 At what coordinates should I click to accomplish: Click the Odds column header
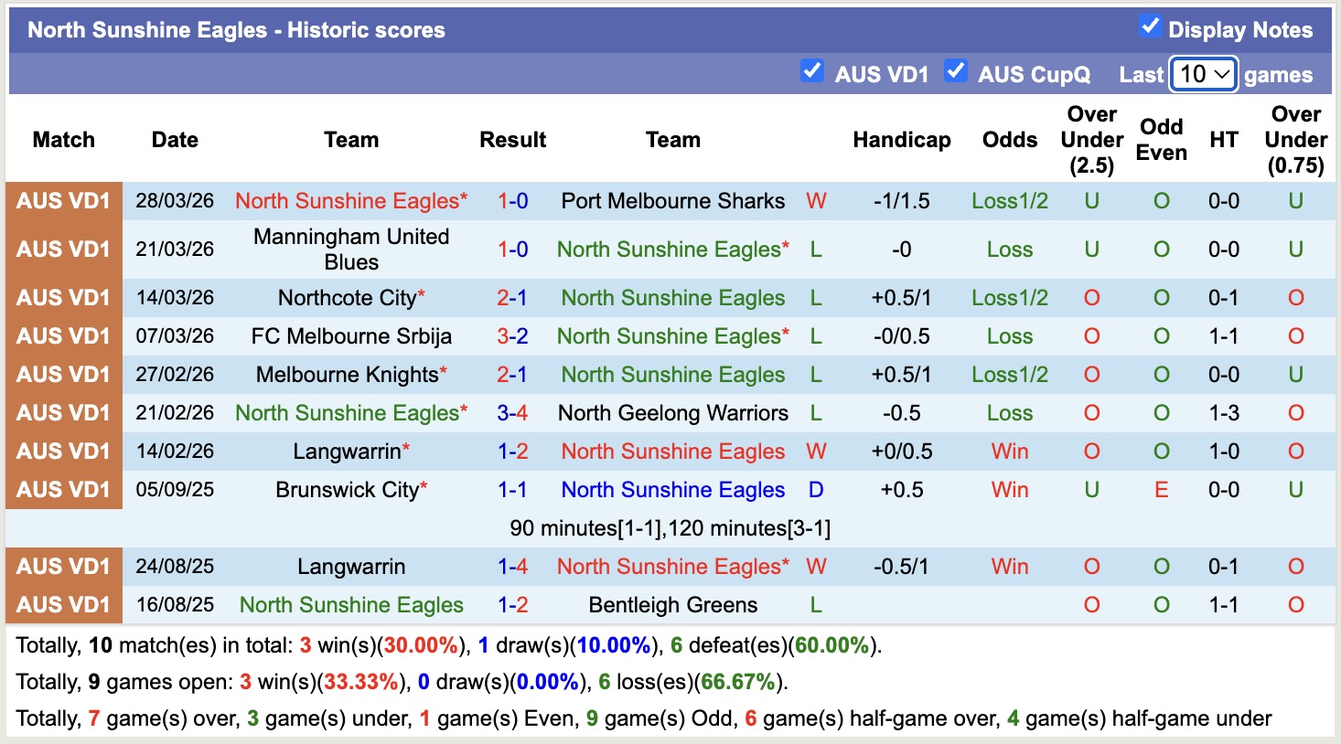1009,140
